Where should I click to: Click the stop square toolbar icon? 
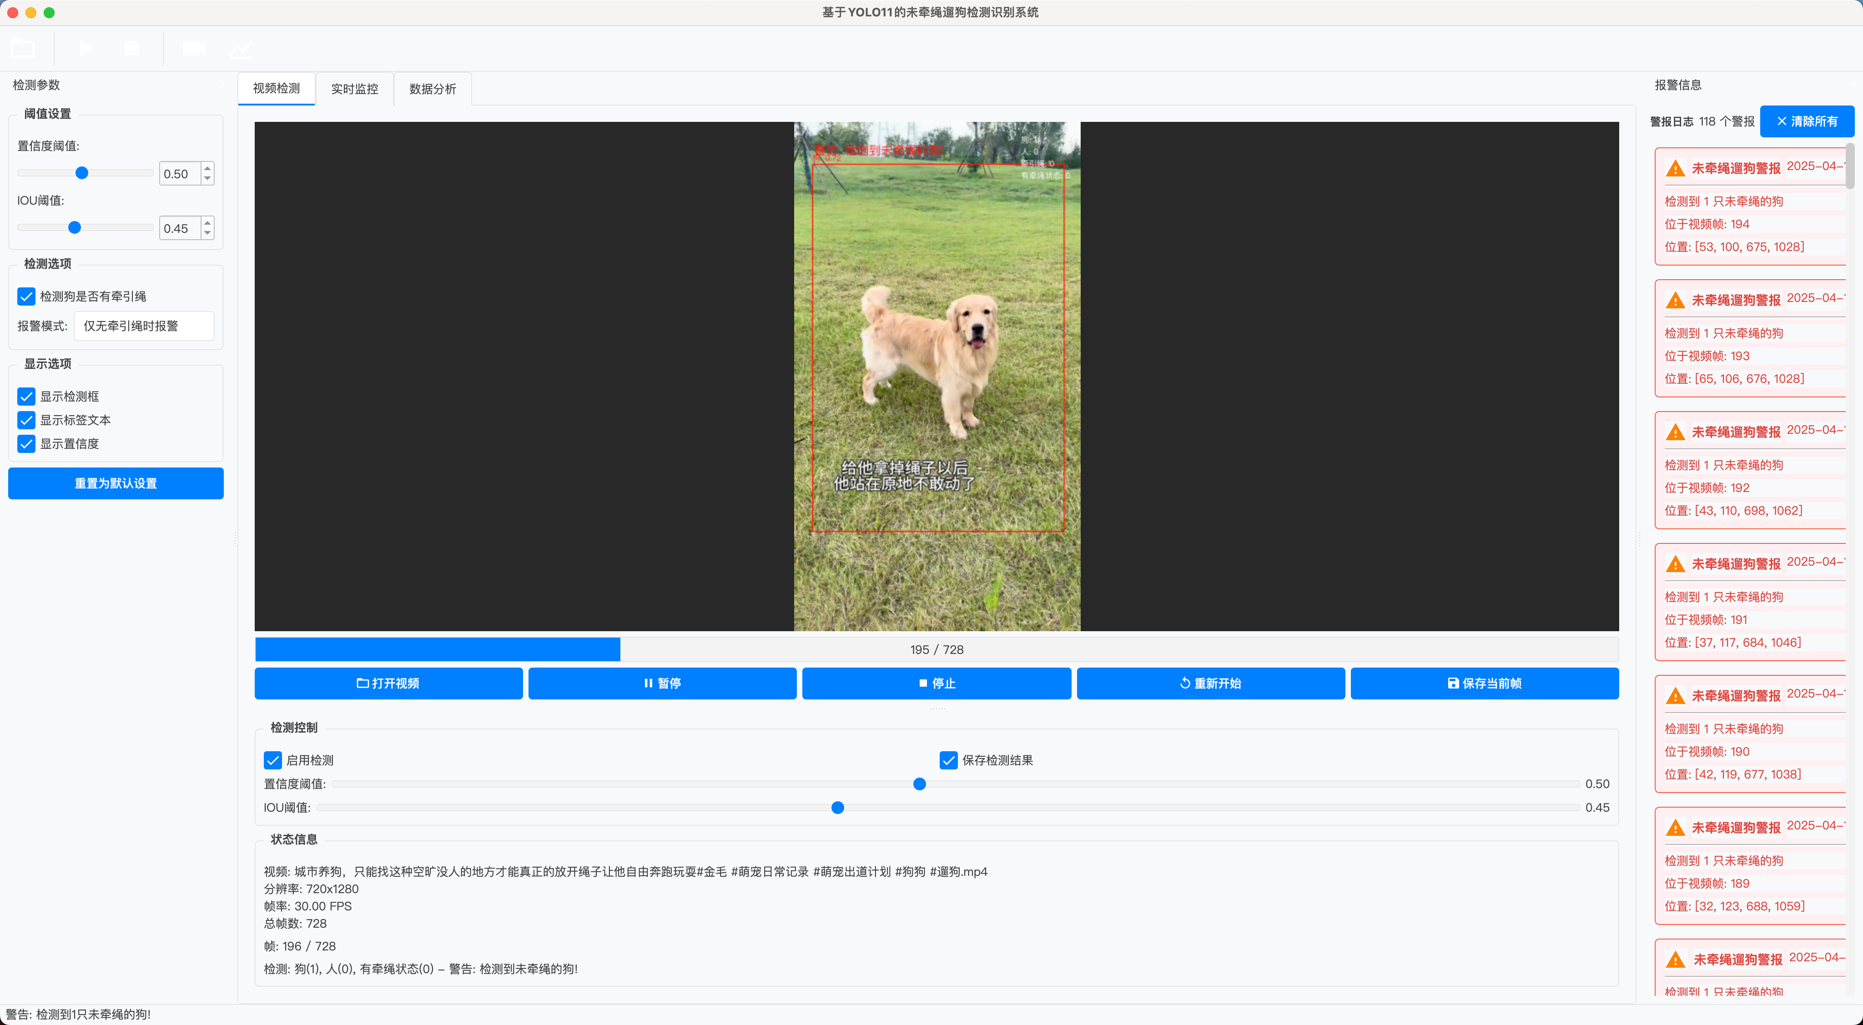(131, 49)
